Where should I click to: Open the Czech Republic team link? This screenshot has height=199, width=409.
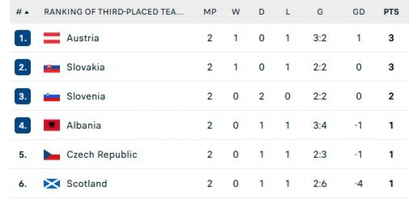pos(102,155)
